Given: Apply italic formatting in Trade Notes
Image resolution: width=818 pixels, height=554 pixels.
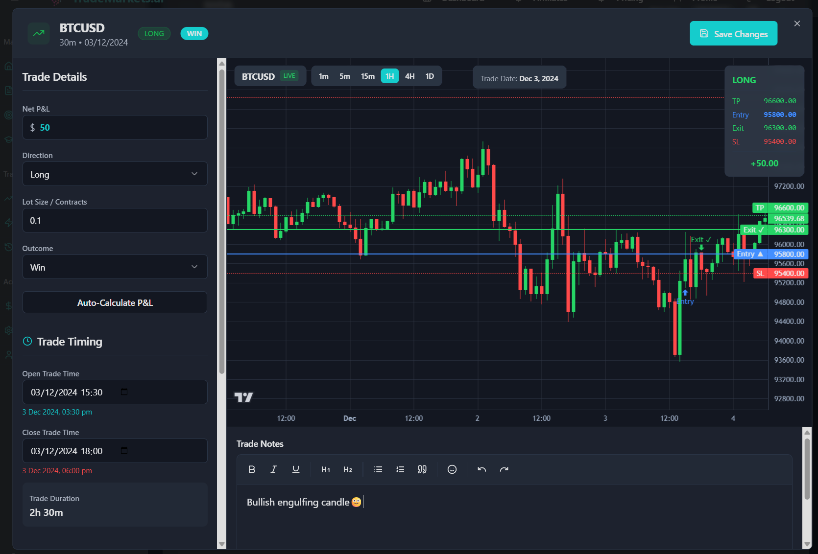Looking at the screenshot, I should (274, 469).
